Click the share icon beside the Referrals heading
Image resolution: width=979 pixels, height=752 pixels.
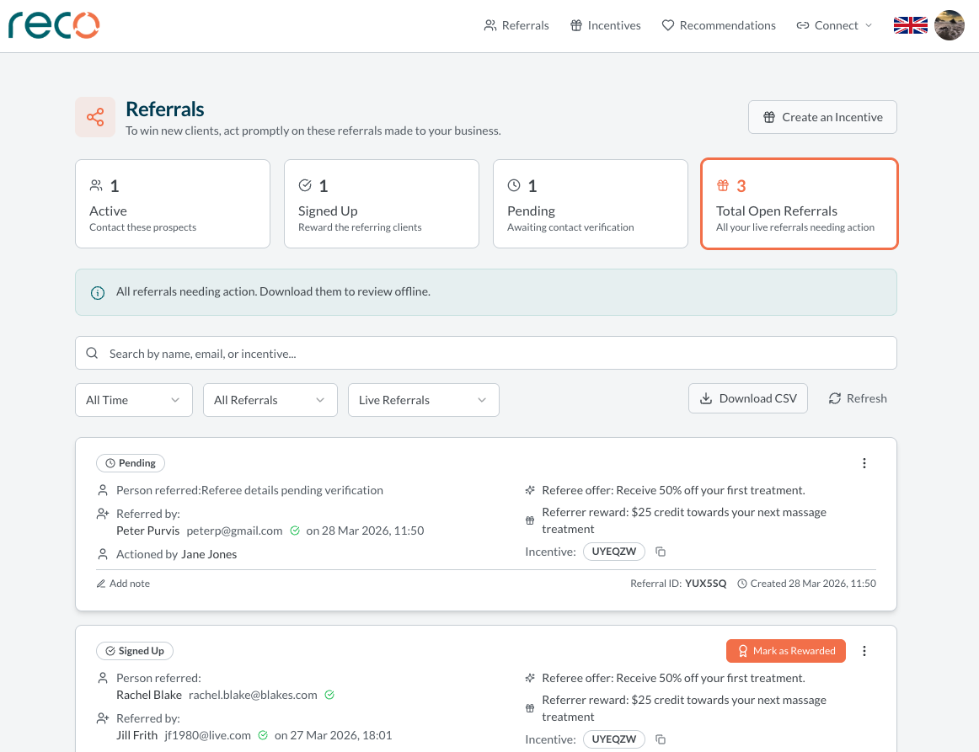click(94, 117)
